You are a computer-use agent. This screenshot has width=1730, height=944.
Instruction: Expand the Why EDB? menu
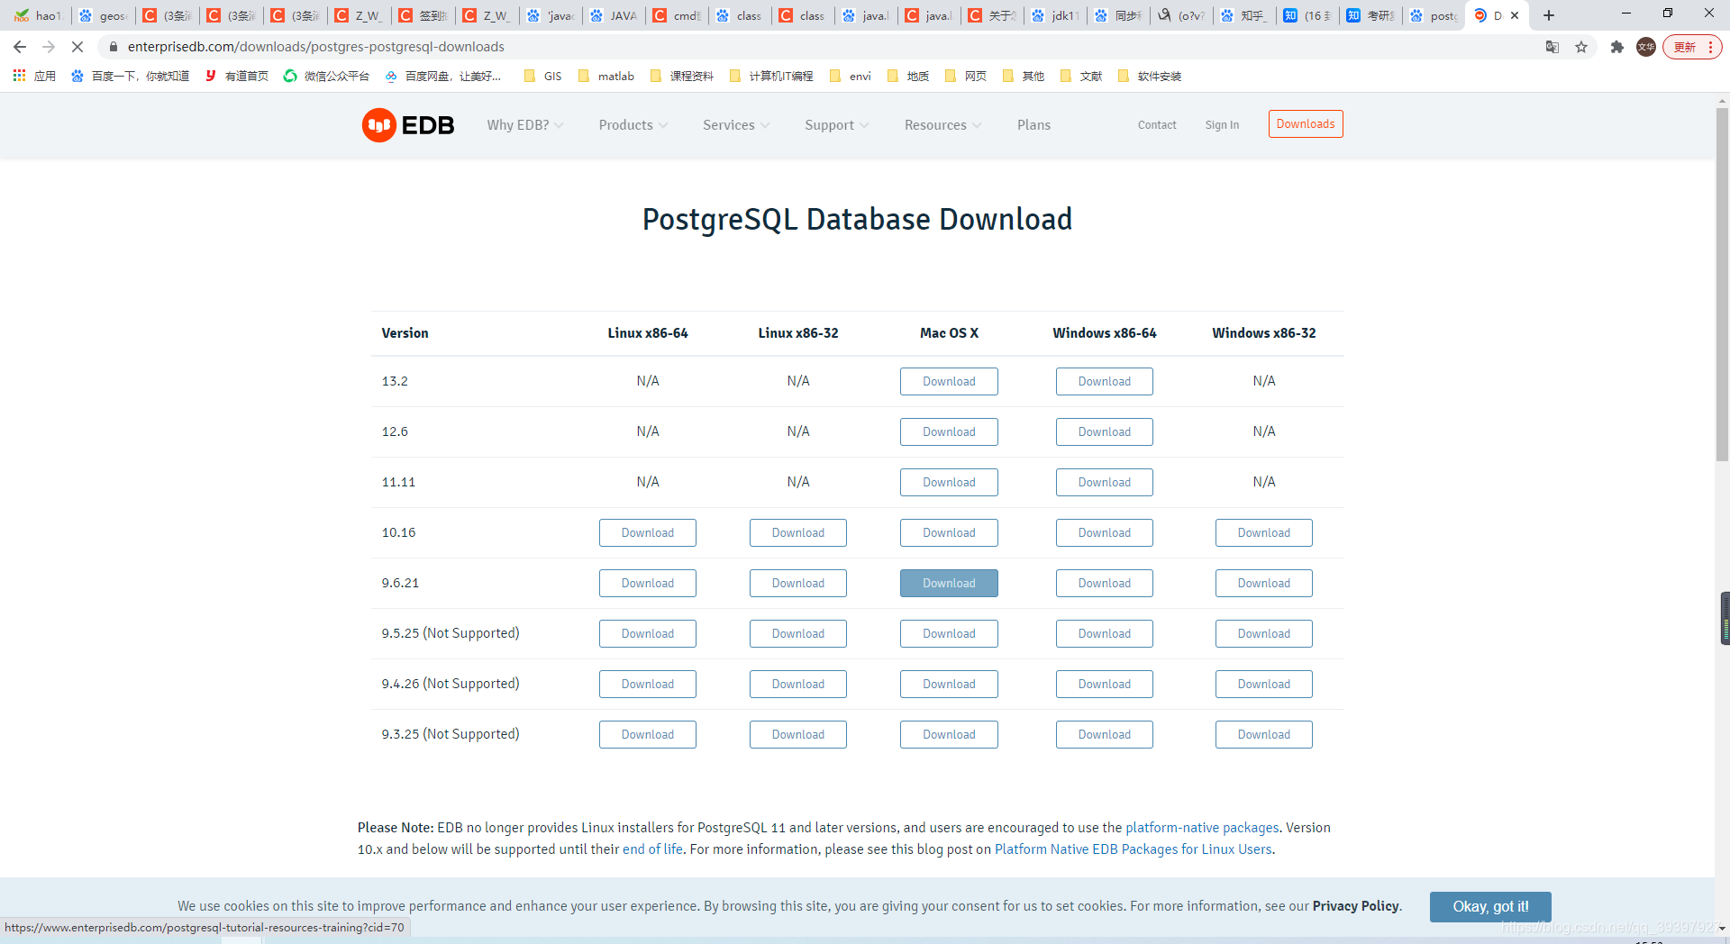(x=525, y=125)
